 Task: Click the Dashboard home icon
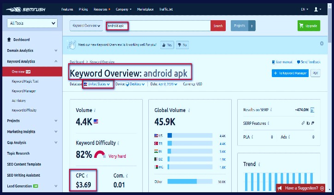tap(9, 39)
